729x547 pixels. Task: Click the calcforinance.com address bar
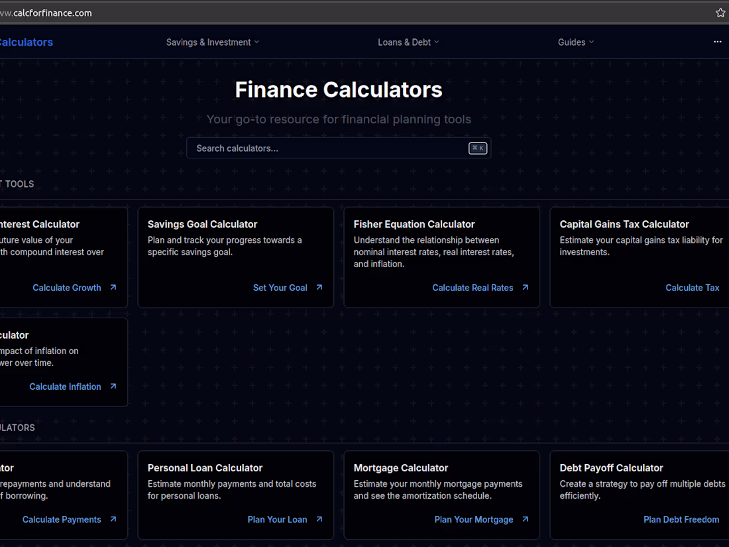[47, 12]
